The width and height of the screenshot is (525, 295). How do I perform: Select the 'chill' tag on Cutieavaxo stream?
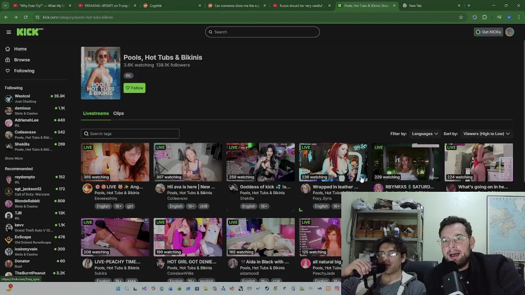point(203,206)
